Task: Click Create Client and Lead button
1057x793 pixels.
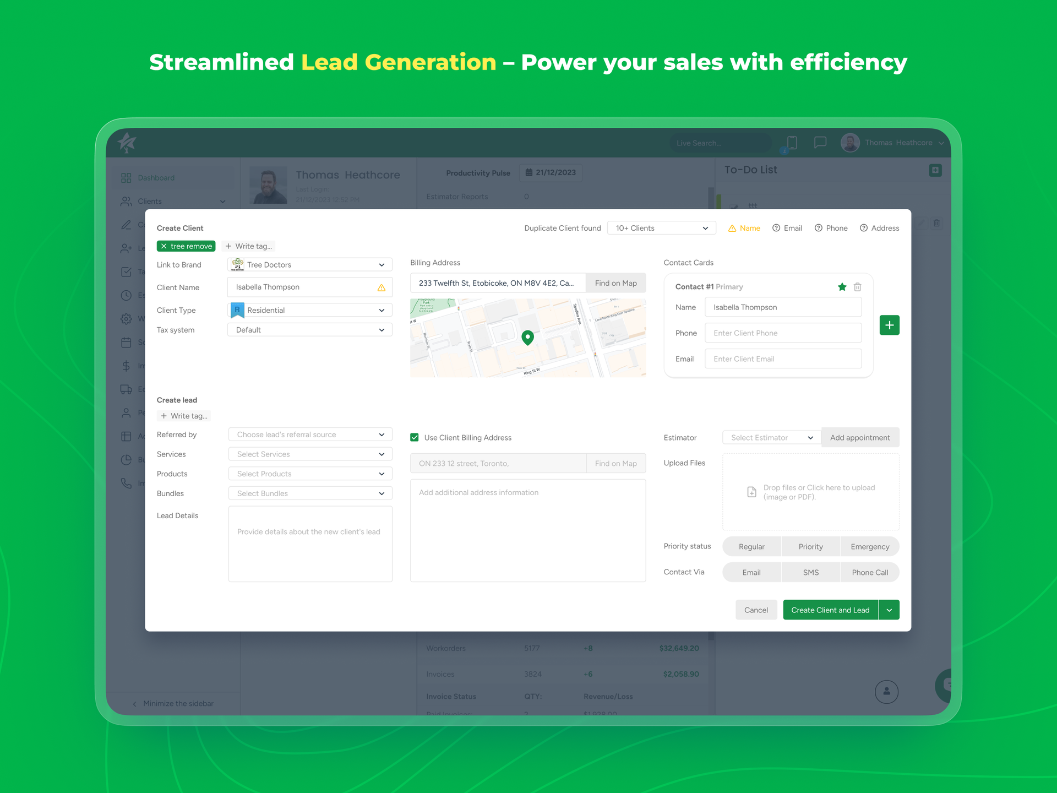Action: point(830,610)
